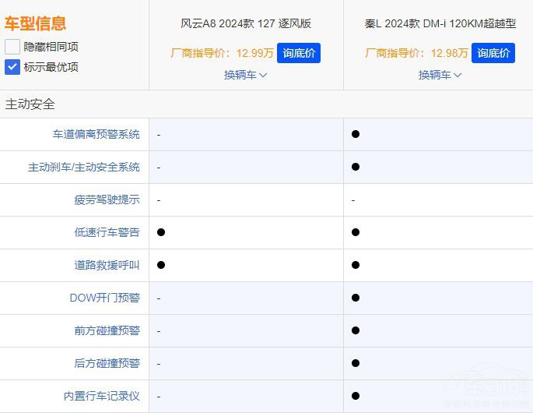The image size is (533, 413).
Task: Click the 后方碰撞预警 row label
Action: point(107,363)
